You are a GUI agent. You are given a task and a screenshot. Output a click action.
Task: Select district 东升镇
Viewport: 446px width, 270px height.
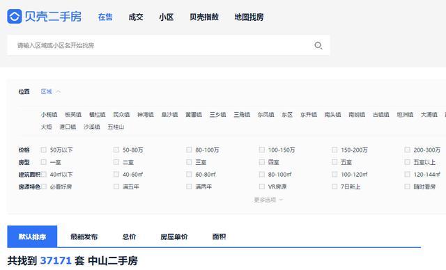[309, 115]
